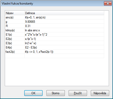Select the E2(x) name cell
The width and height of the screenshot is (113, 99).
coord(15,39)
